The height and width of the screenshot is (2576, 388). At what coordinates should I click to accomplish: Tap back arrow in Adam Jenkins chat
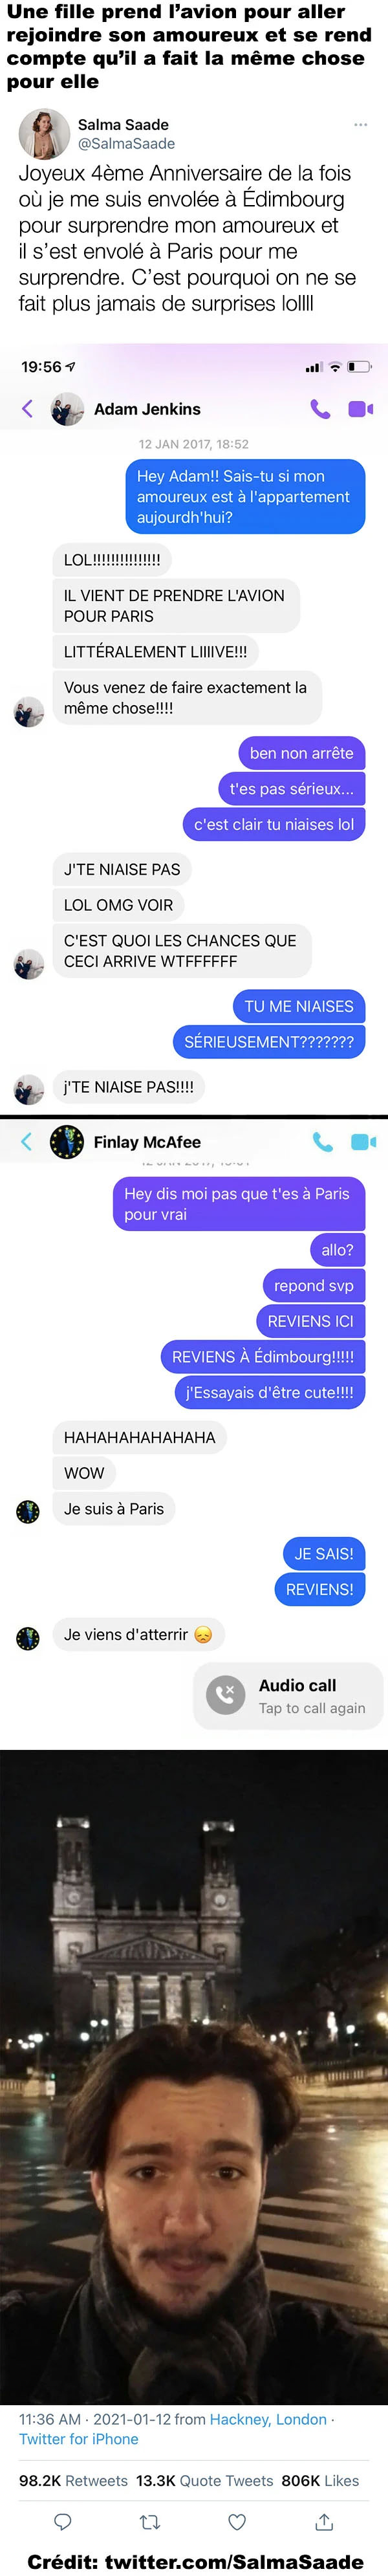27,408
